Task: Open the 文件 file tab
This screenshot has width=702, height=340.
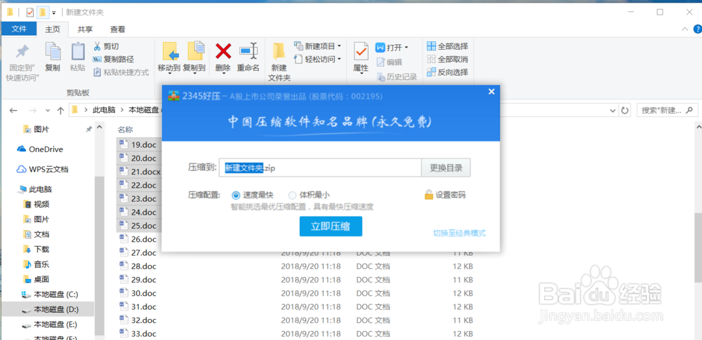Action: [19, 29]
